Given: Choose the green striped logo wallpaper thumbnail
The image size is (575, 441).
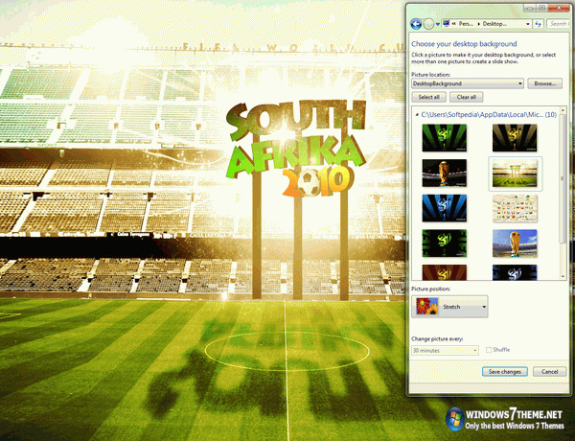Looking at the screenshot, I should (445, 138).
